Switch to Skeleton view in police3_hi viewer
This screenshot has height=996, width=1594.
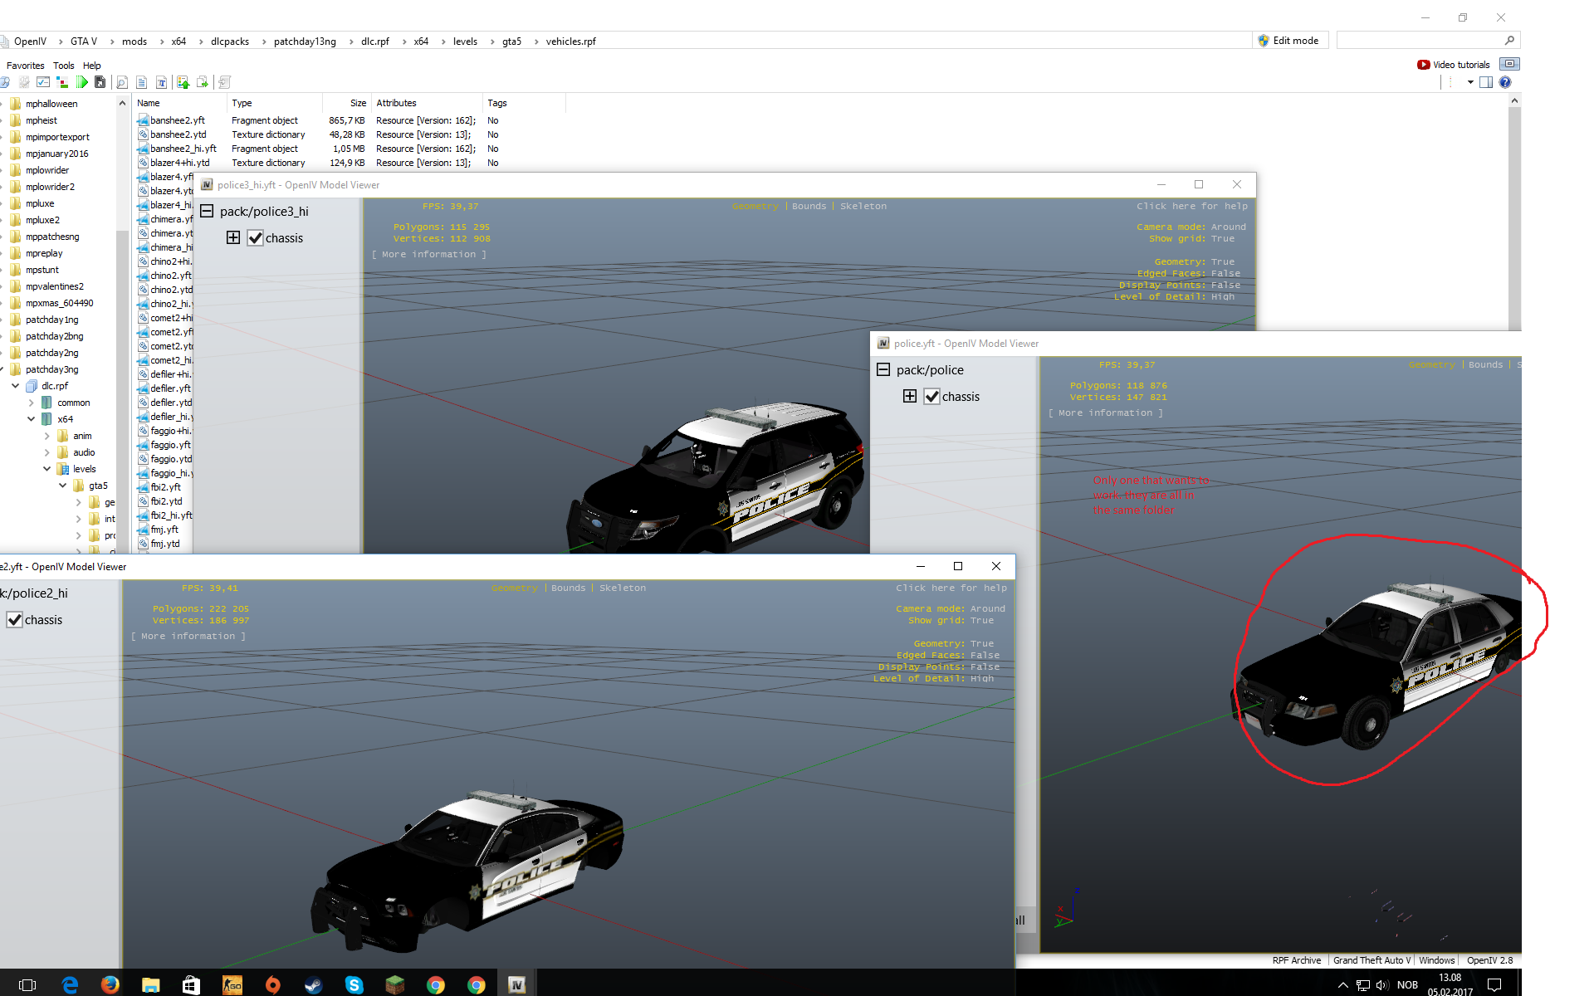click(x=863, y=206)
